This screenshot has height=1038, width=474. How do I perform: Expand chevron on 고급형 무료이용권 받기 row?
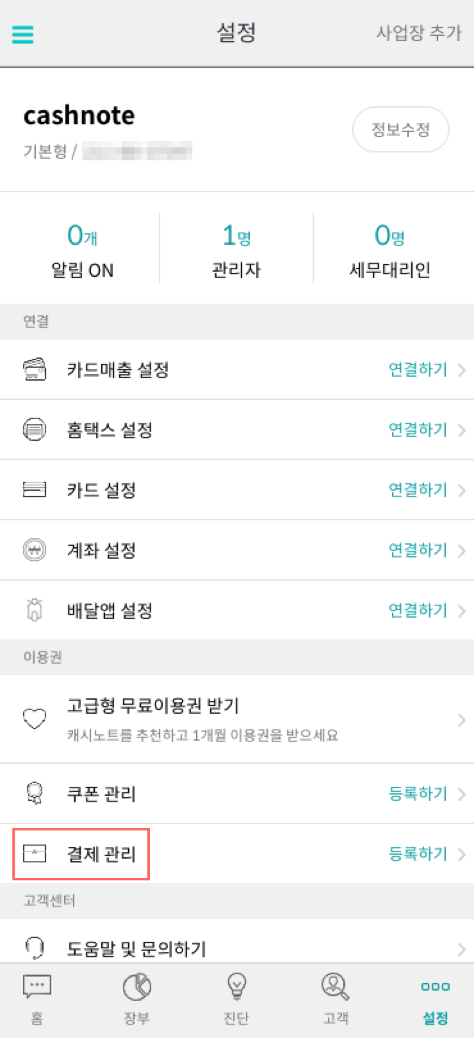point(462,720)
